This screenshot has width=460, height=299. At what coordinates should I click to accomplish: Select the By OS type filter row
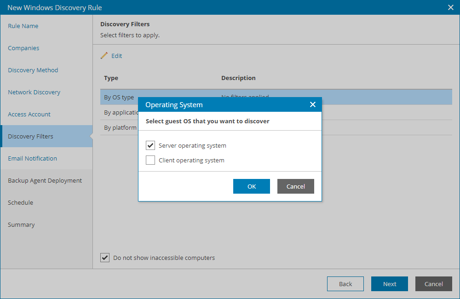tap(119, 97)
